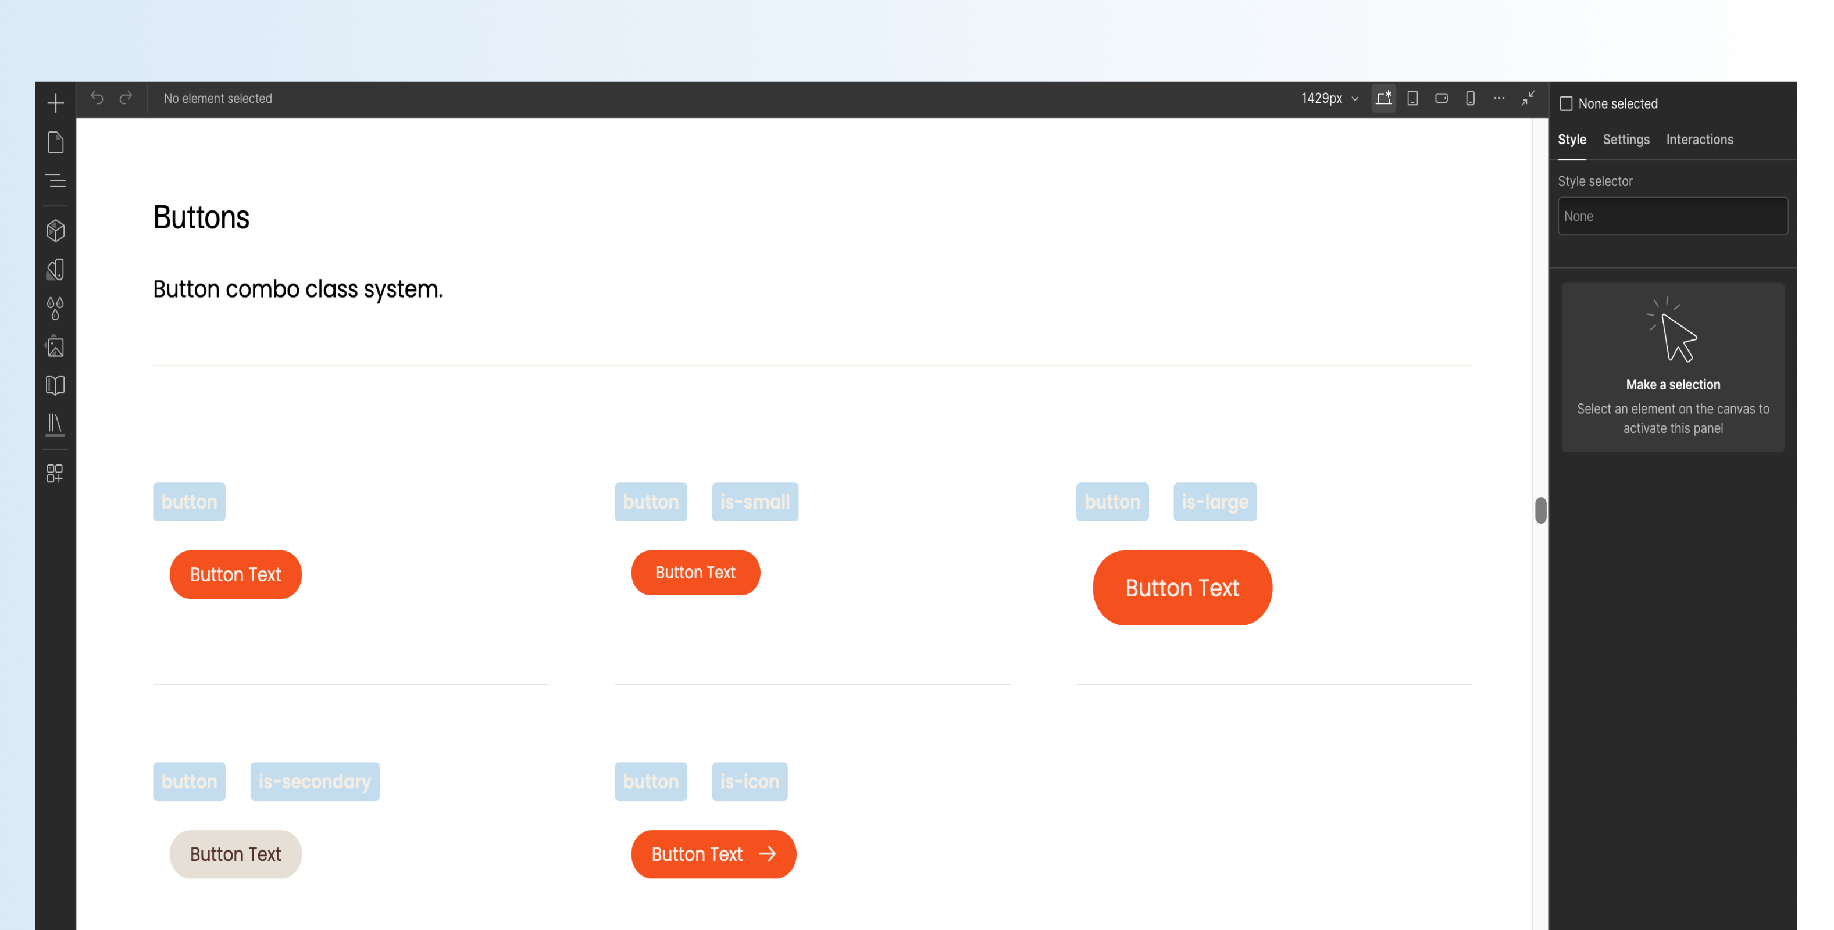The width and height of the screenshot is (1834, 930).
Task: Click the secondary beige Button Text button
Action: pos(236,854)
